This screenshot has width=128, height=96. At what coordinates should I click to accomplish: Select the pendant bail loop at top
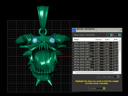43,18
